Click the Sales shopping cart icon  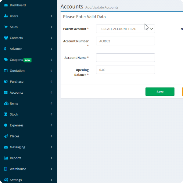[x=6, y=27]
